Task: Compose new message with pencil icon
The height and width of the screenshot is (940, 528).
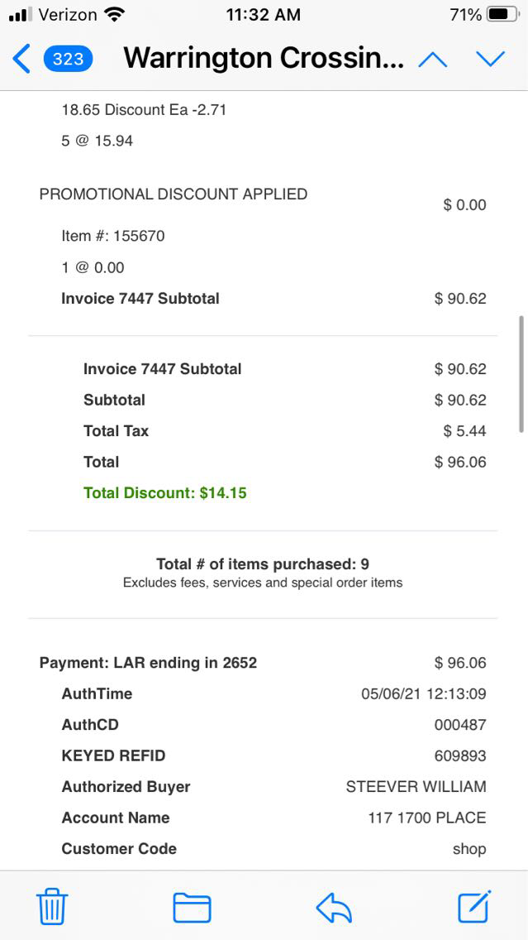Action: (x=474, y=906)
